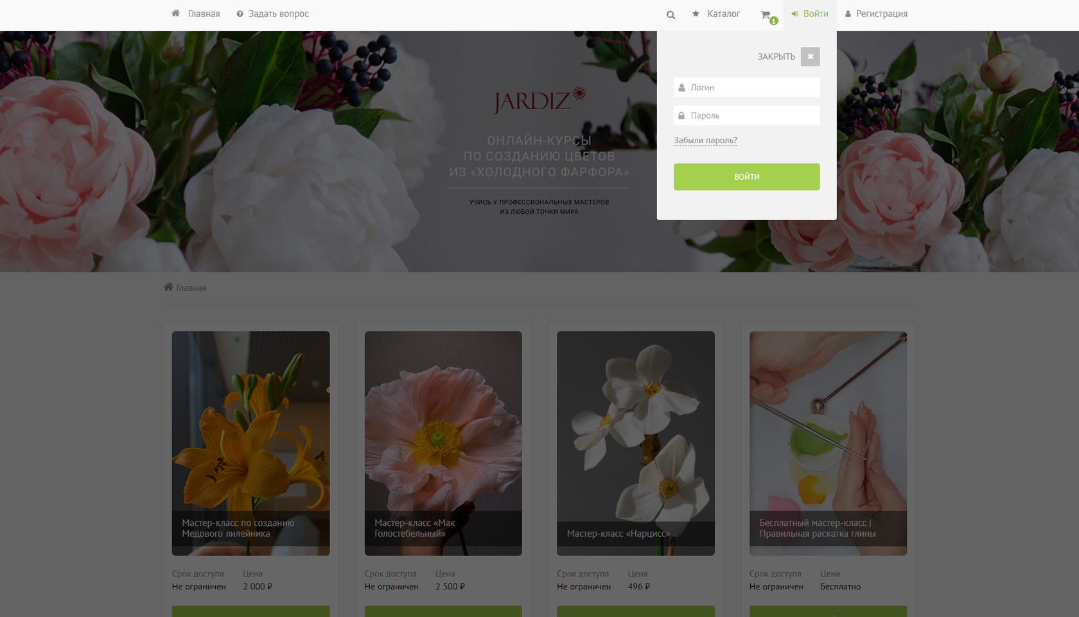Image resolution: width=1079 pixels, height=617 pixels.
Task: Click the price 2 000 ₽
Action: coord(258,586)
